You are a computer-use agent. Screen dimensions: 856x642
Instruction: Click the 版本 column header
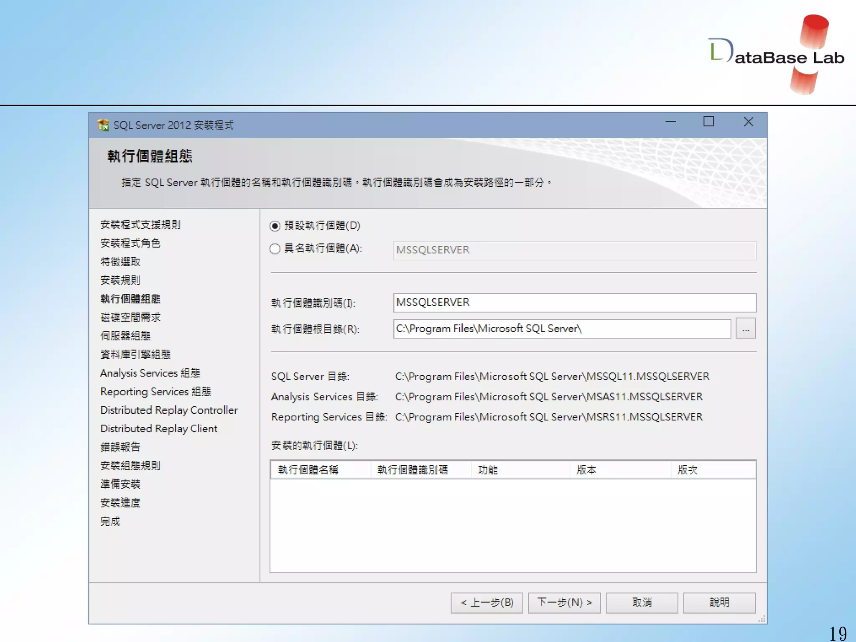tap(621, 470)
